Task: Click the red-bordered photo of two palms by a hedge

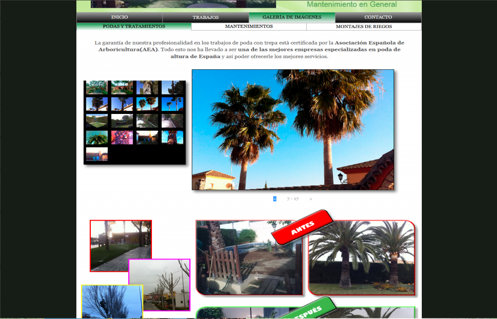Action: point(362,259)
